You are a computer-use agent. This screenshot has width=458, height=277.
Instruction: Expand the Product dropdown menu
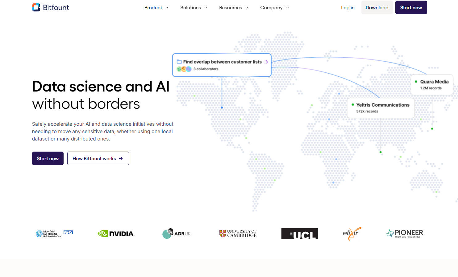coord(156,7)
